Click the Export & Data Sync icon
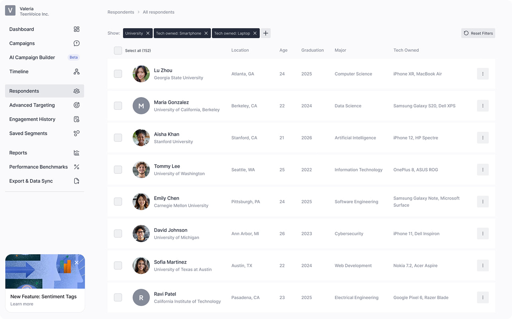Image resolution: width=512 pixels, height=319 pixels. (x=77, y=181)
